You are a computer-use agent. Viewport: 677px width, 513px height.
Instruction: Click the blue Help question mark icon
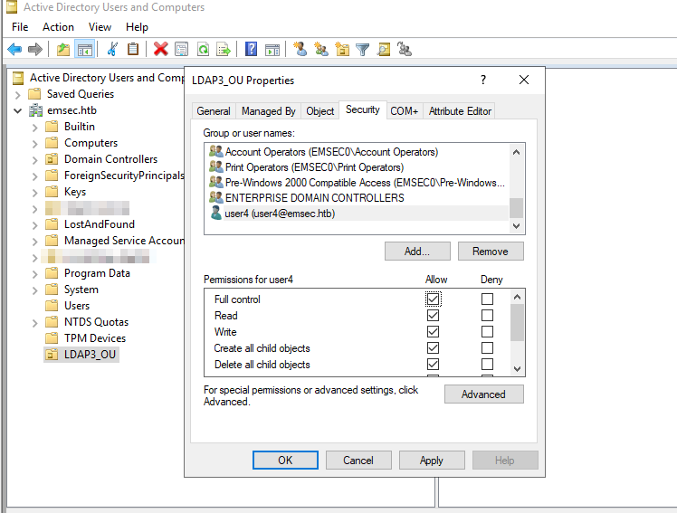coord(251,49)
